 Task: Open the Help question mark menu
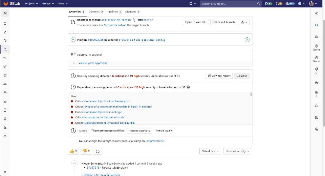(x=301, y=3)
